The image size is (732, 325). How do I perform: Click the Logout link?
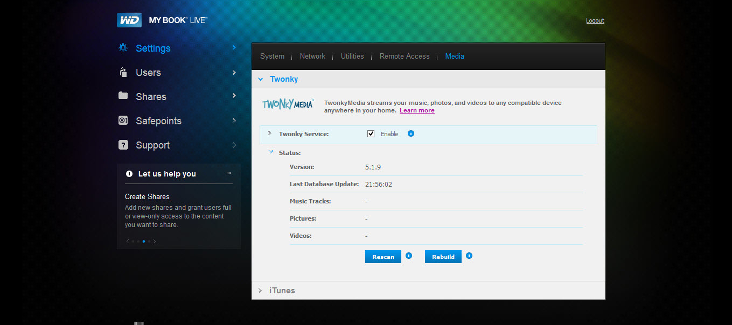(x=595, y=20)
